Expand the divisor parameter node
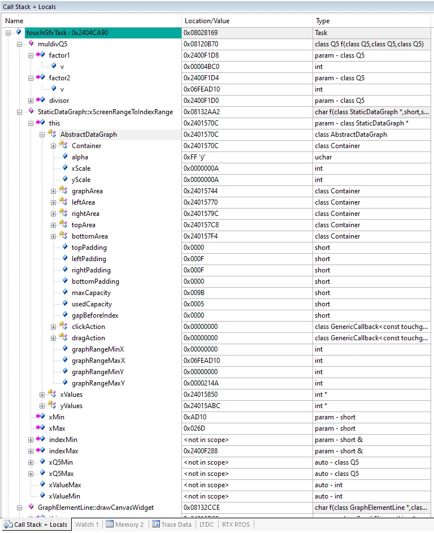 (x=31, y=101)
